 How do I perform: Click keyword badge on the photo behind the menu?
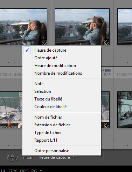click(x=107, y=125)
